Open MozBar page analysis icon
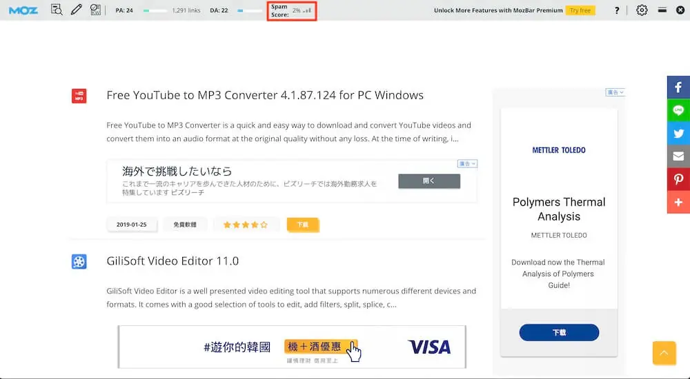Image resolution: width=690 pixels, height=379 pixels. tap(57, 10)
